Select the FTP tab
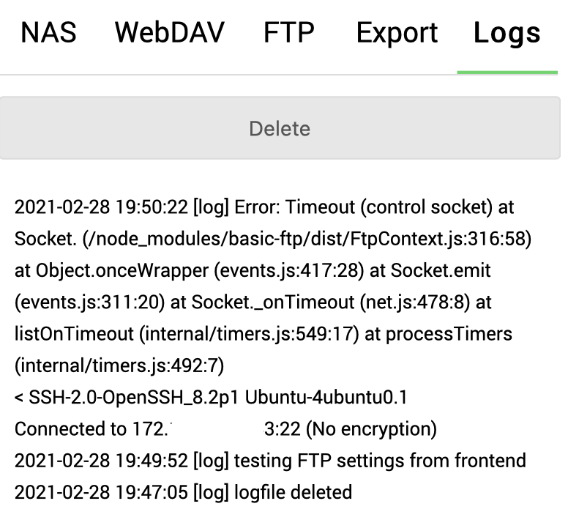 pos(289,33)
